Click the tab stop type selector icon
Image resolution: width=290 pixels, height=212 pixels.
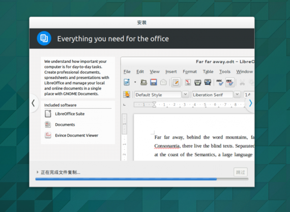coord(125,104)
